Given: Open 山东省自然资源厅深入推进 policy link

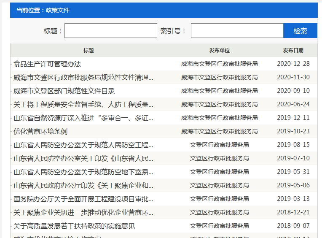Looking at the screenshot, I should (83, 118).
